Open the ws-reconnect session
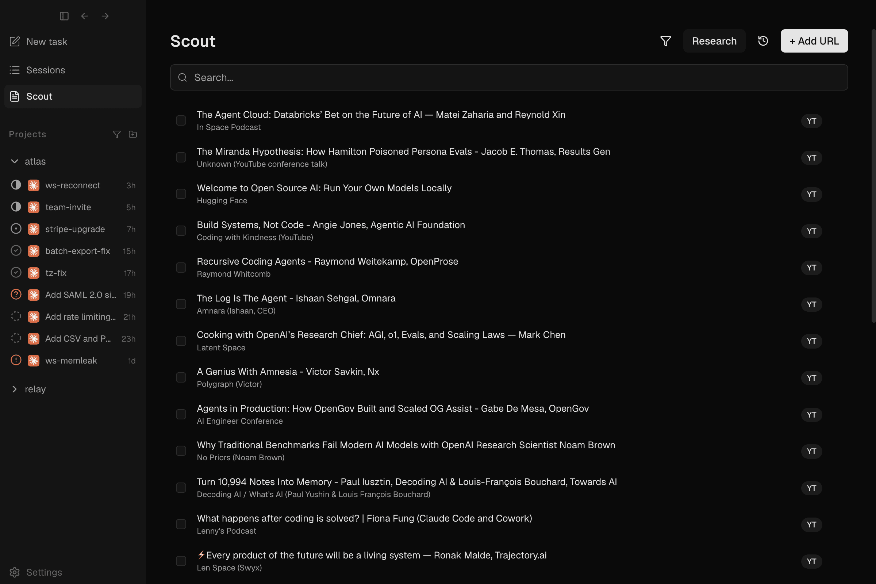The height and width of the screenshot is (584, 876). point(73,185)
